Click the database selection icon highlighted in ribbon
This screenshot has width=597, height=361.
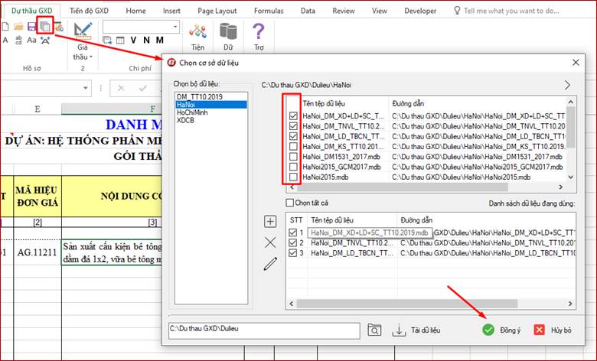[x=45, y=27]
